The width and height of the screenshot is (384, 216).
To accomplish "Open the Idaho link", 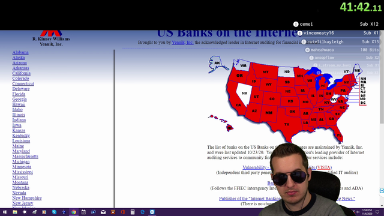I will [x=17, y=109].
